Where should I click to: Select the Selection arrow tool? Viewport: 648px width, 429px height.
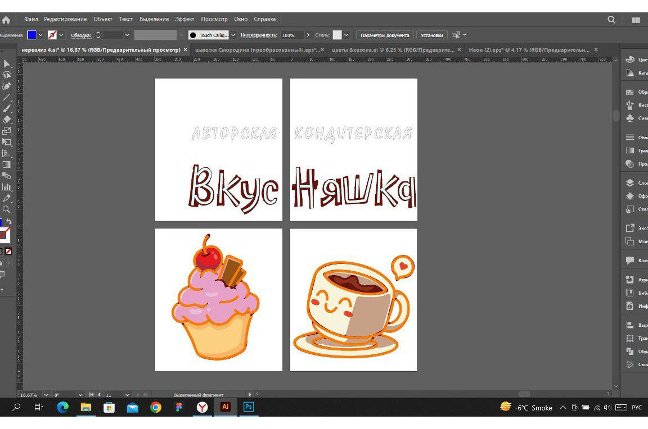[7, 63]
